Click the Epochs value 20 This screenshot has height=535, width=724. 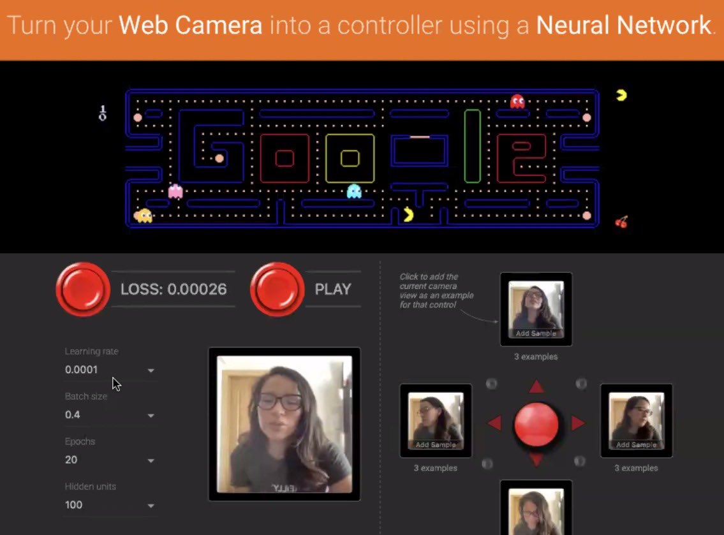[71, 460]
